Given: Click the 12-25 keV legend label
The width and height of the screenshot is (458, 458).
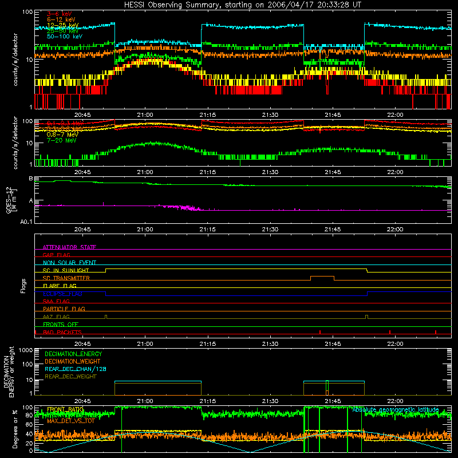Looking at the screenshot, I should point(62,25).
